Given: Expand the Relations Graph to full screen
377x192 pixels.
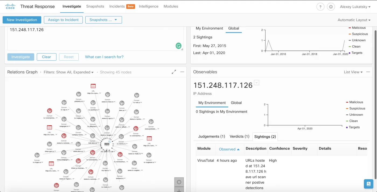Looking at the screenshot, I should point(174,72).
